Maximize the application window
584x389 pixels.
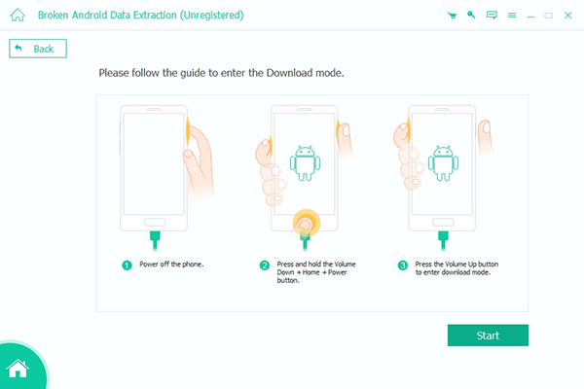click(548, 16)
